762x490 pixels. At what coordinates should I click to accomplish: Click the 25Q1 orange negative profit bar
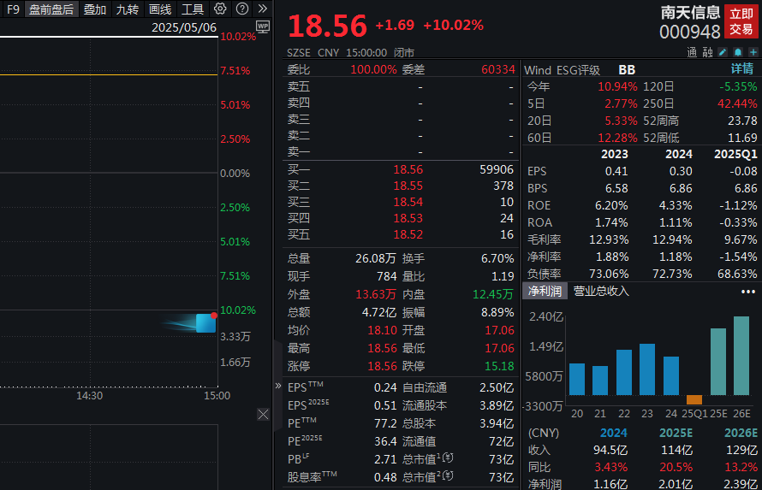[x=694, y=399]
